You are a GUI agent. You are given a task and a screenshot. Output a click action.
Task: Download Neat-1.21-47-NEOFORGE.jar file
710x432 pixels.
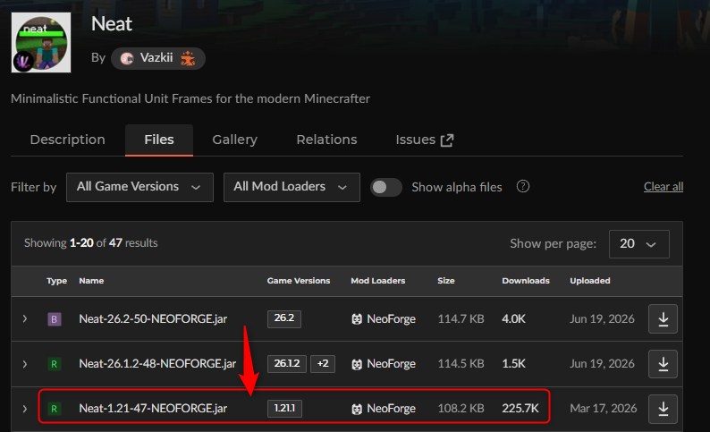click(663, 409)
